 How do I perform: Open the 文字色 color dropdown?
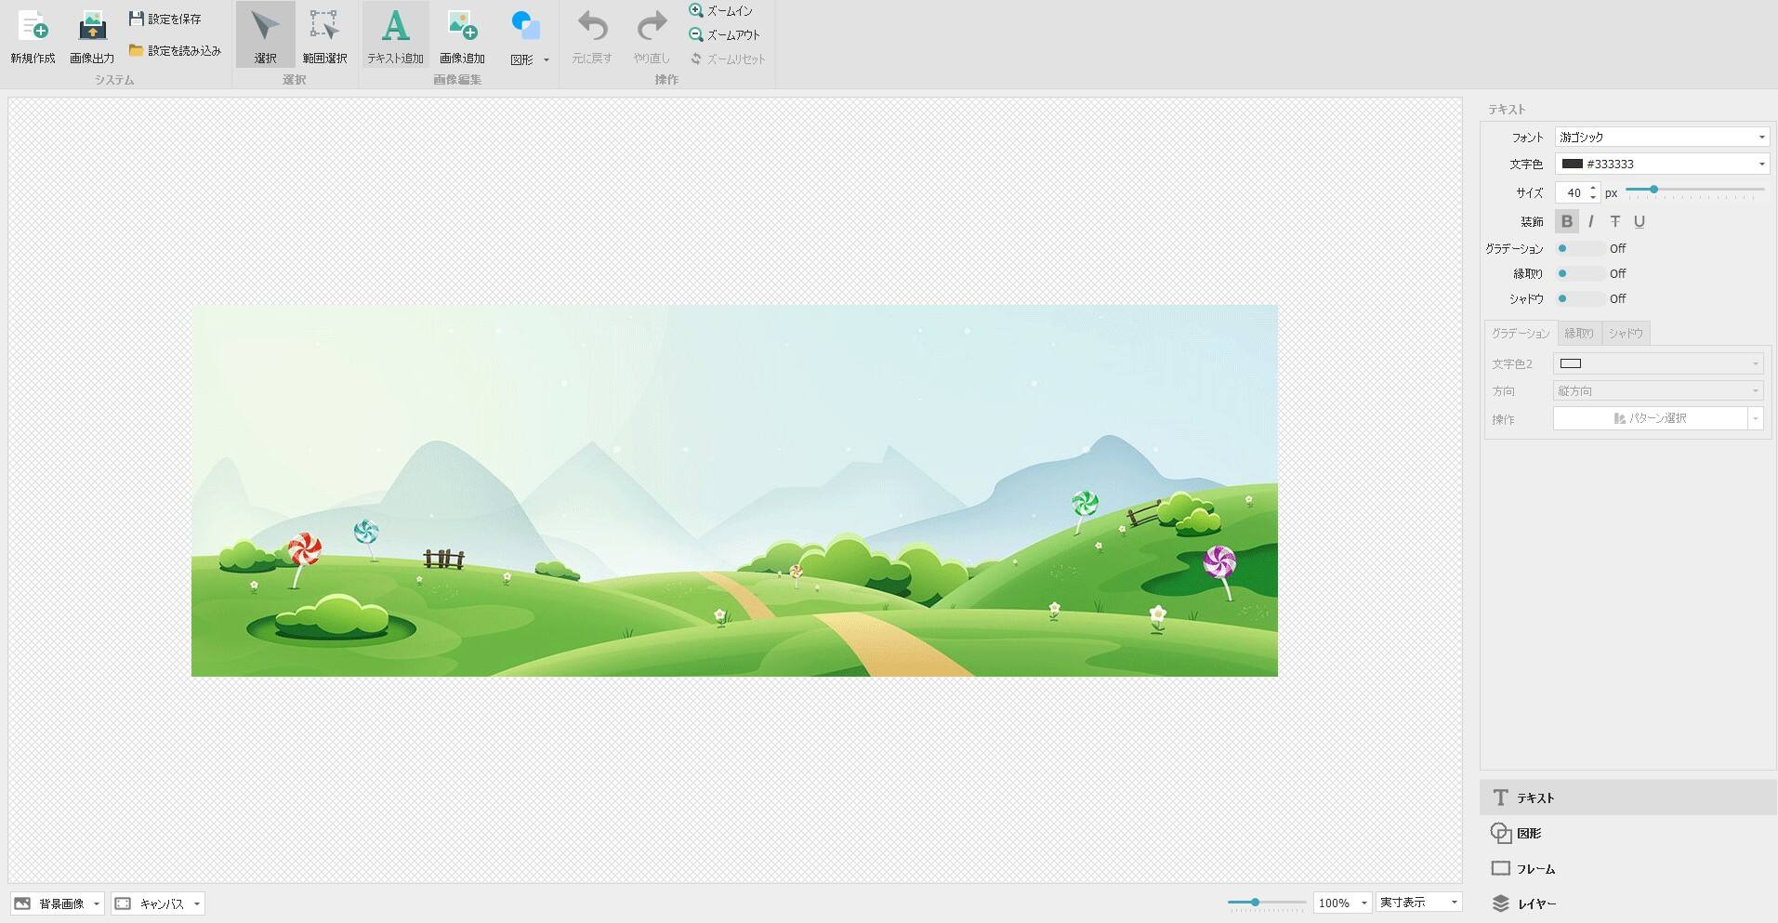(1761, 164)
